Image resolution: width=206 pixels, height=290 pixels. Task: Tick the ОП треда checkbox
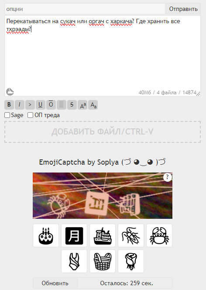click(30, 115)
